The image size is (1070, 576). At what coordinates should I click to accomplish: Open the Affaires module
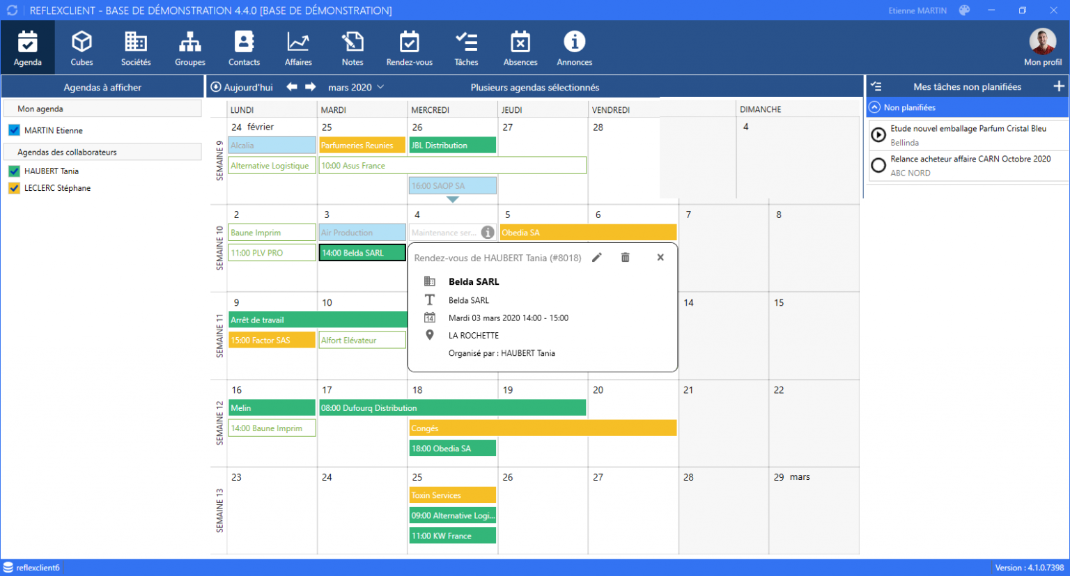click(298, 48)
